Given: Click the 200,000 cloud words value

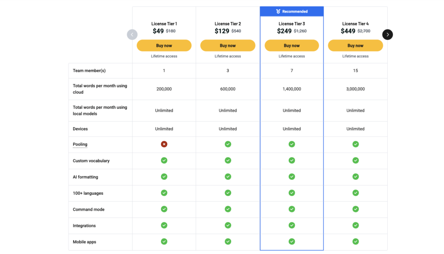Looking at the screenshot, I should point(164,89).
